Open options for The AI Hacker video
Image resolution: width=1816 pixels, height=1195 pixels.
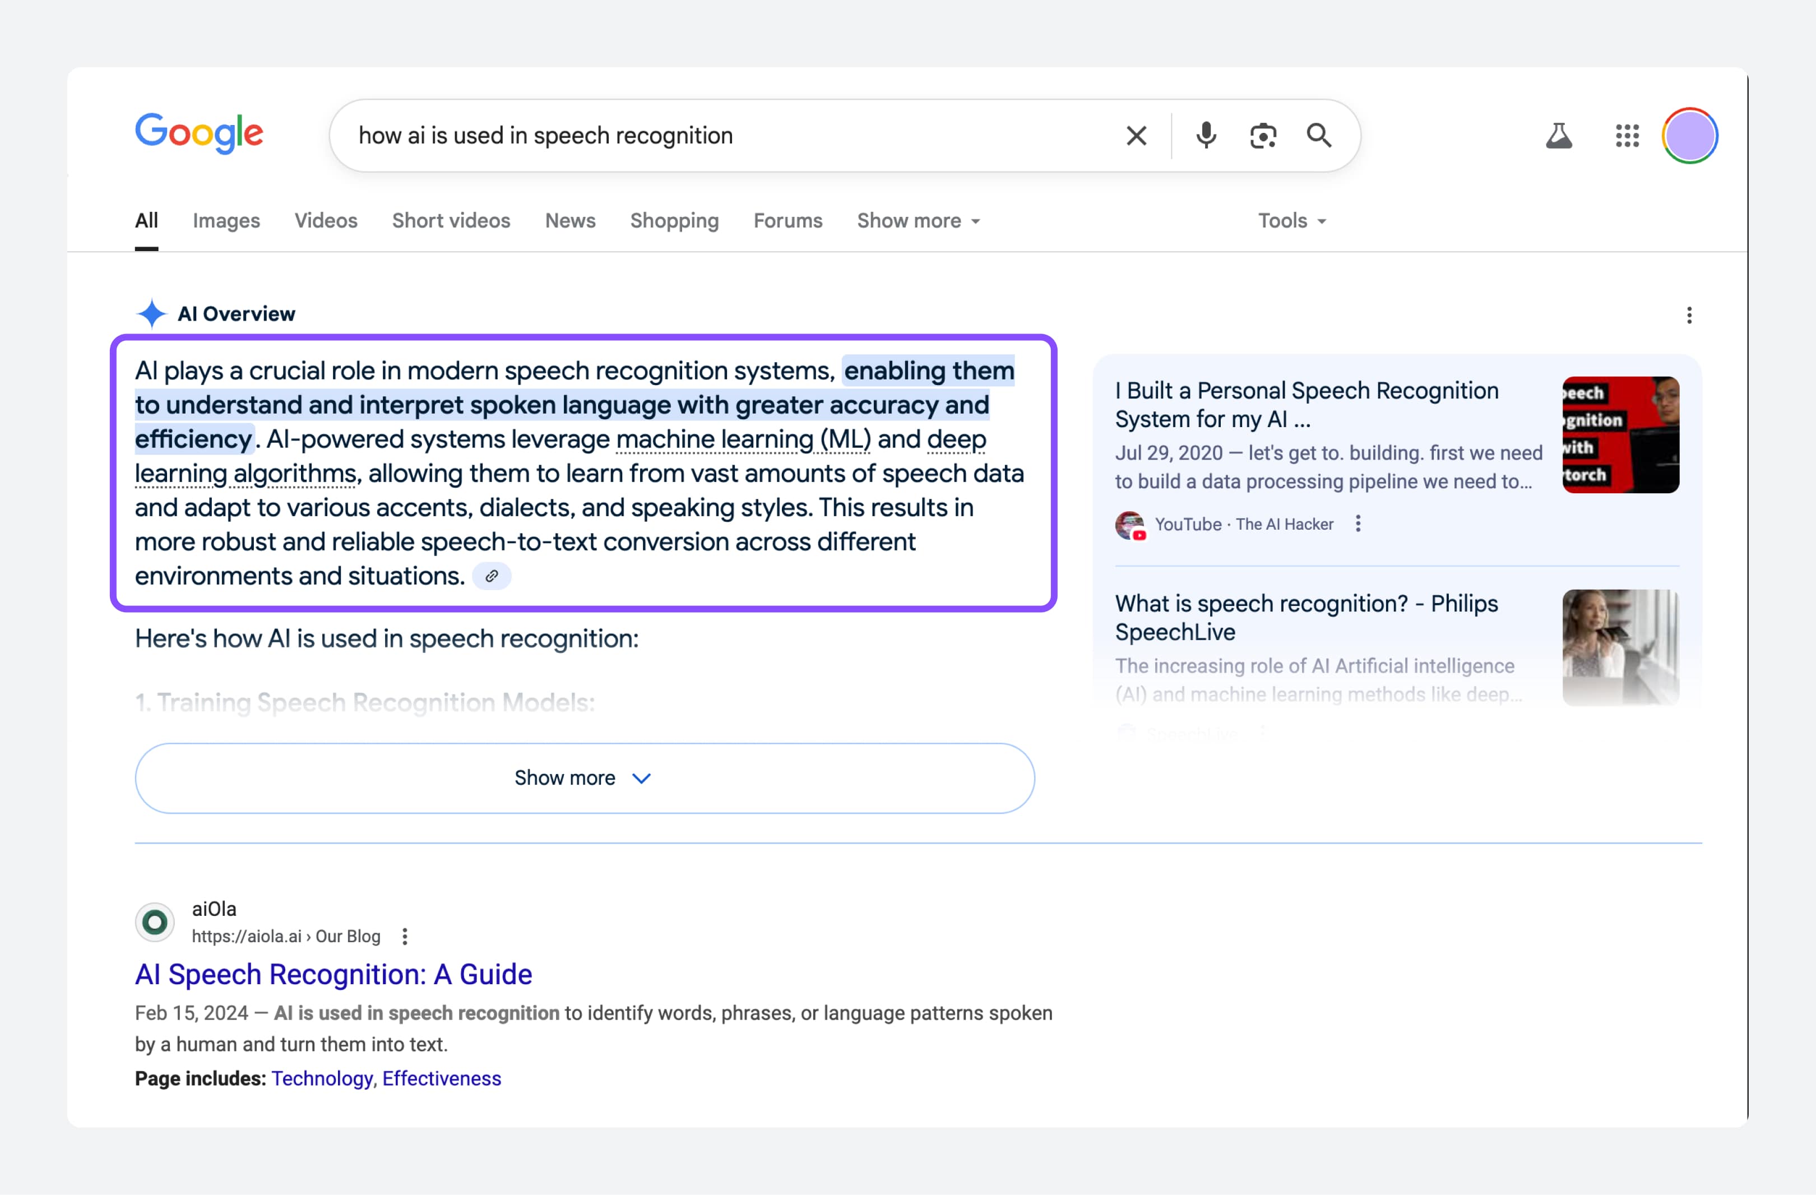[x=1358, y=524]
